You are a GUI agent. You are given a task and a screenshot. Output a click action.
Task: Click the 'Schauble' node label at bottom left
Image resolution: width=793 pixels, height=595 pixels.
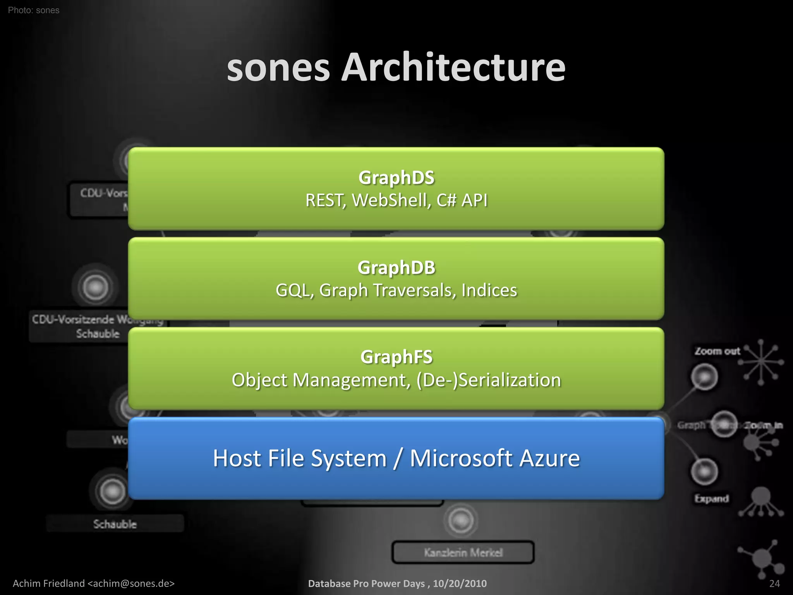coord(115,524)
